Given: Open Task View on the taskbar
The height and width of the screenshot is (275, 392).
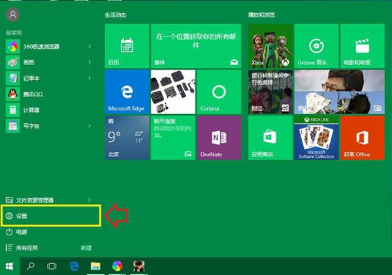Looking at the screenshot, I should point(52,267).
